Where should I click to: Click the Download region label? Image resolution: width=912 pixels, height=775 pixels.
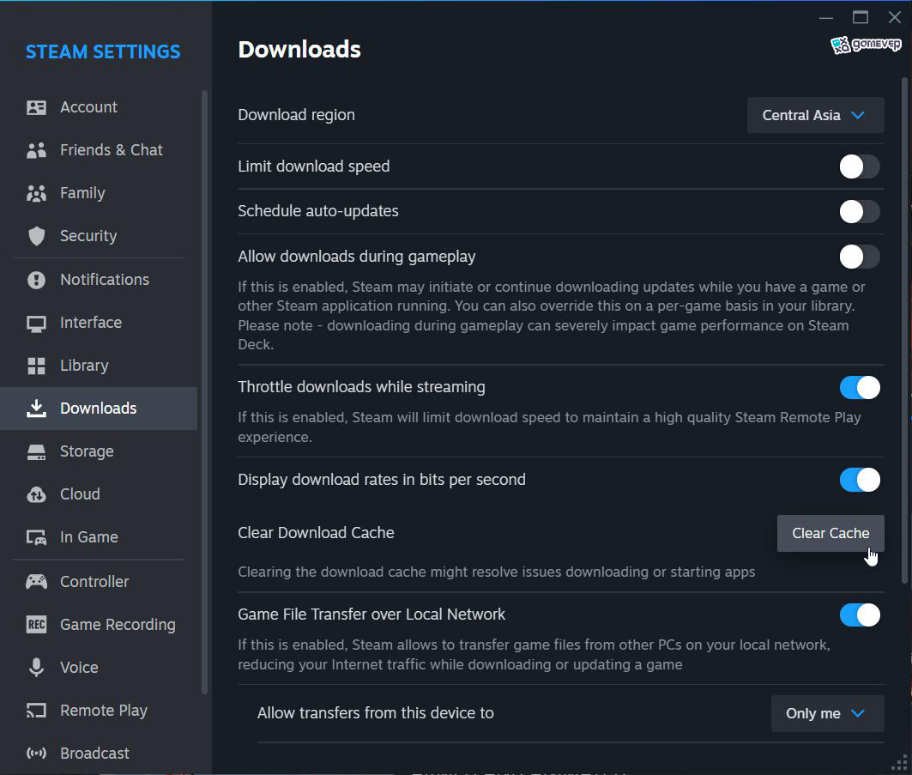pos(296,115)
